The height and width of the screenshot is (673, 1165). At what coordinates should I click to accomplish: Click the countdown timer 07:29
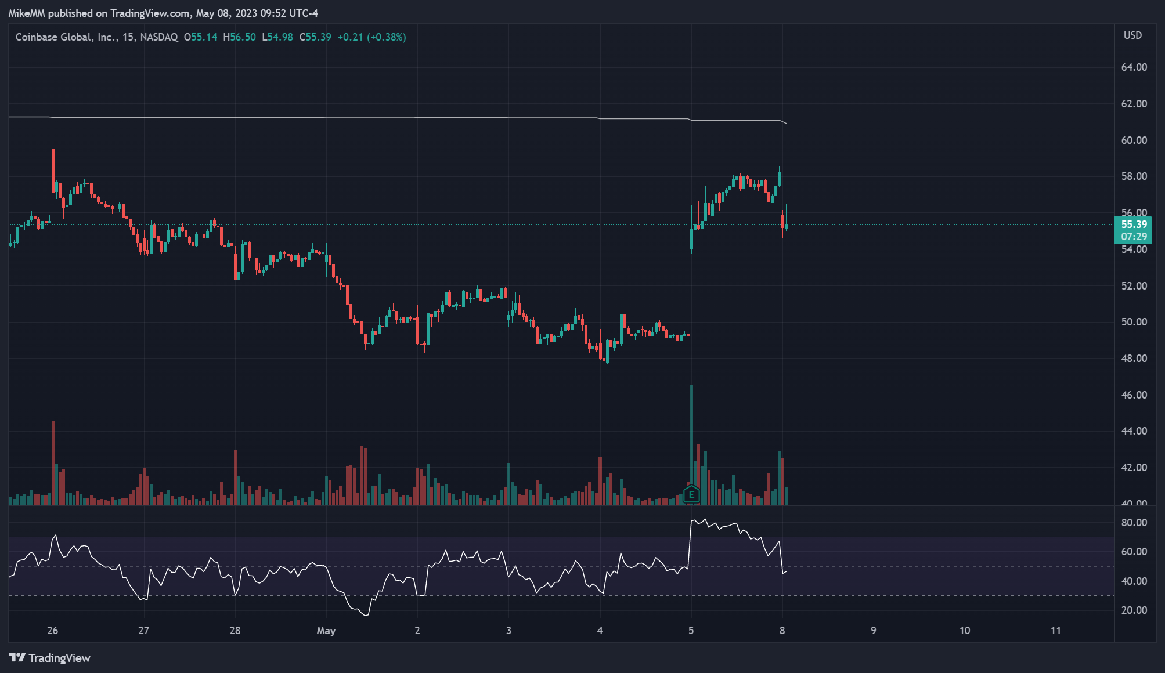click(x=1134, y=237)
